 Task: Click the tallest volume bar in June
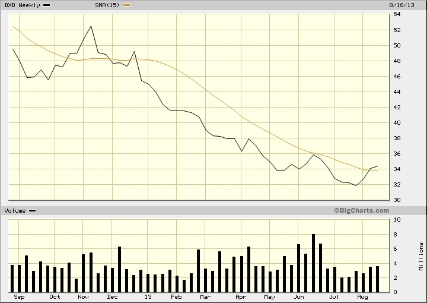click(313, 263)
